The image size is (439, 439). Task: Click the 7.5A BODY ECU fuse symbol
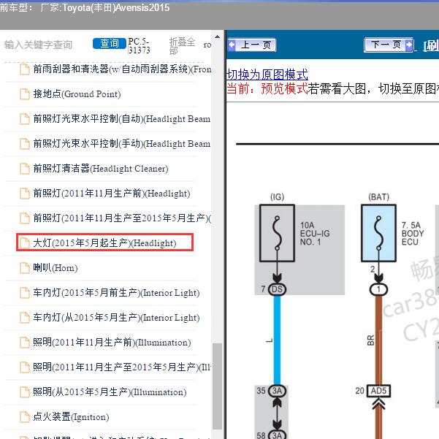(x=378, y=233)
